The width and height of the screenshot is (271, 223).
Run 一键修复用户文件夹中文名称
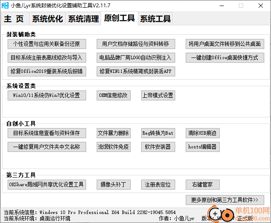point(47,147)
